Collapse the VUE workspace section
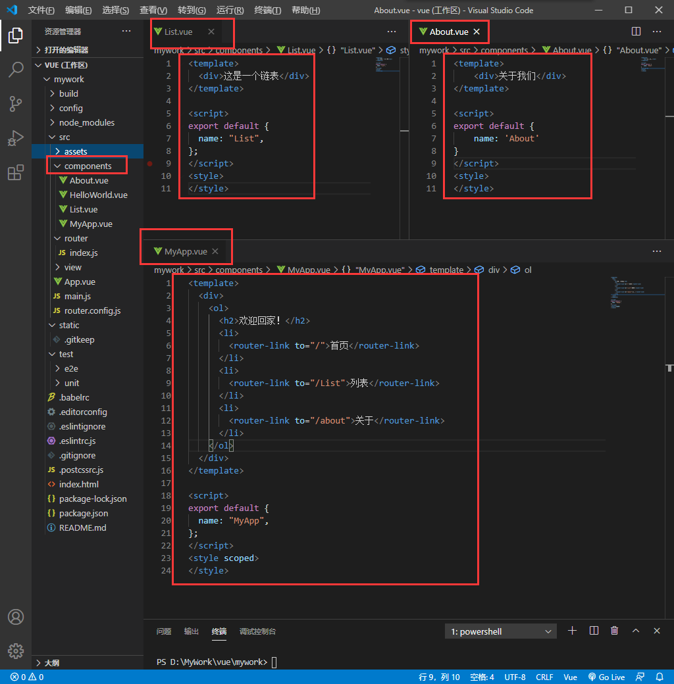 pos(88,65)
